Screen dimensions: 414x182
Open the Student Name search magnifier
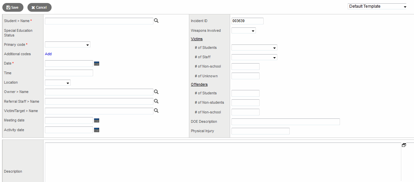[156, 21]
